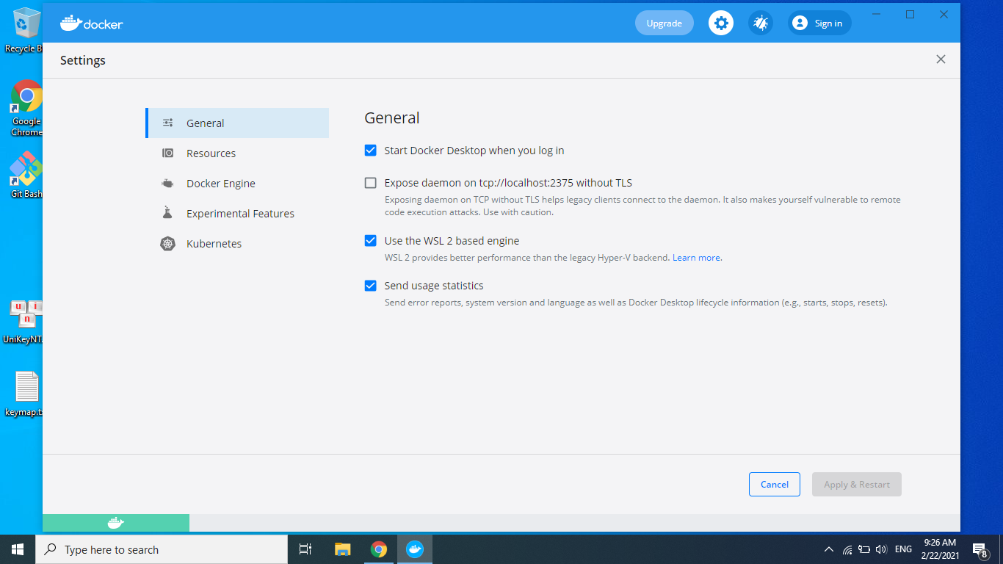Viewport: 1003px width, 564px height.
Task: Follow the Learn more link about WSL 2
Action: (x=696, y=258)
